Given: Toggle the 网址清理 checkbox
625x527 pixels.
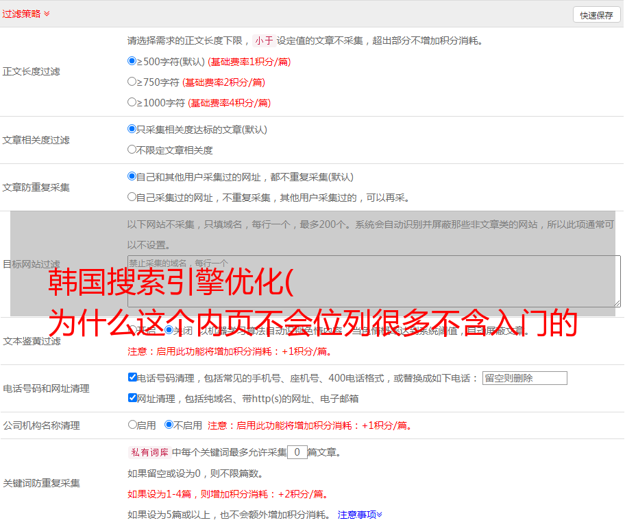Looking at the screenshot, I should pyautogui.click(x=133, y=397).
